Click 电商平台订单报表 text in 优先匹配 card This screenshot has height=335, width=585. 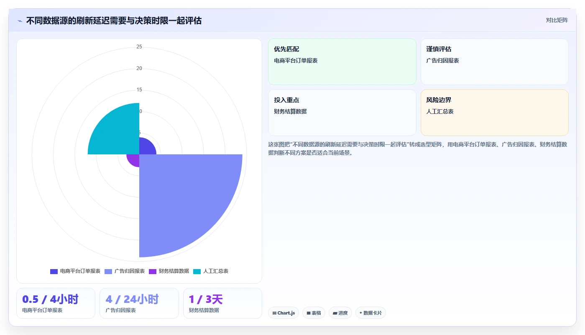(296, 60)
